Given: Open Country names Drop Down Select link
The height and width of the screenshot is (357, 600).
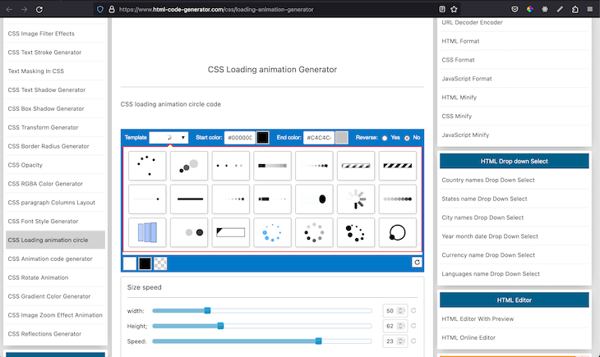Looking at the screenshot, I should [487, 180].
